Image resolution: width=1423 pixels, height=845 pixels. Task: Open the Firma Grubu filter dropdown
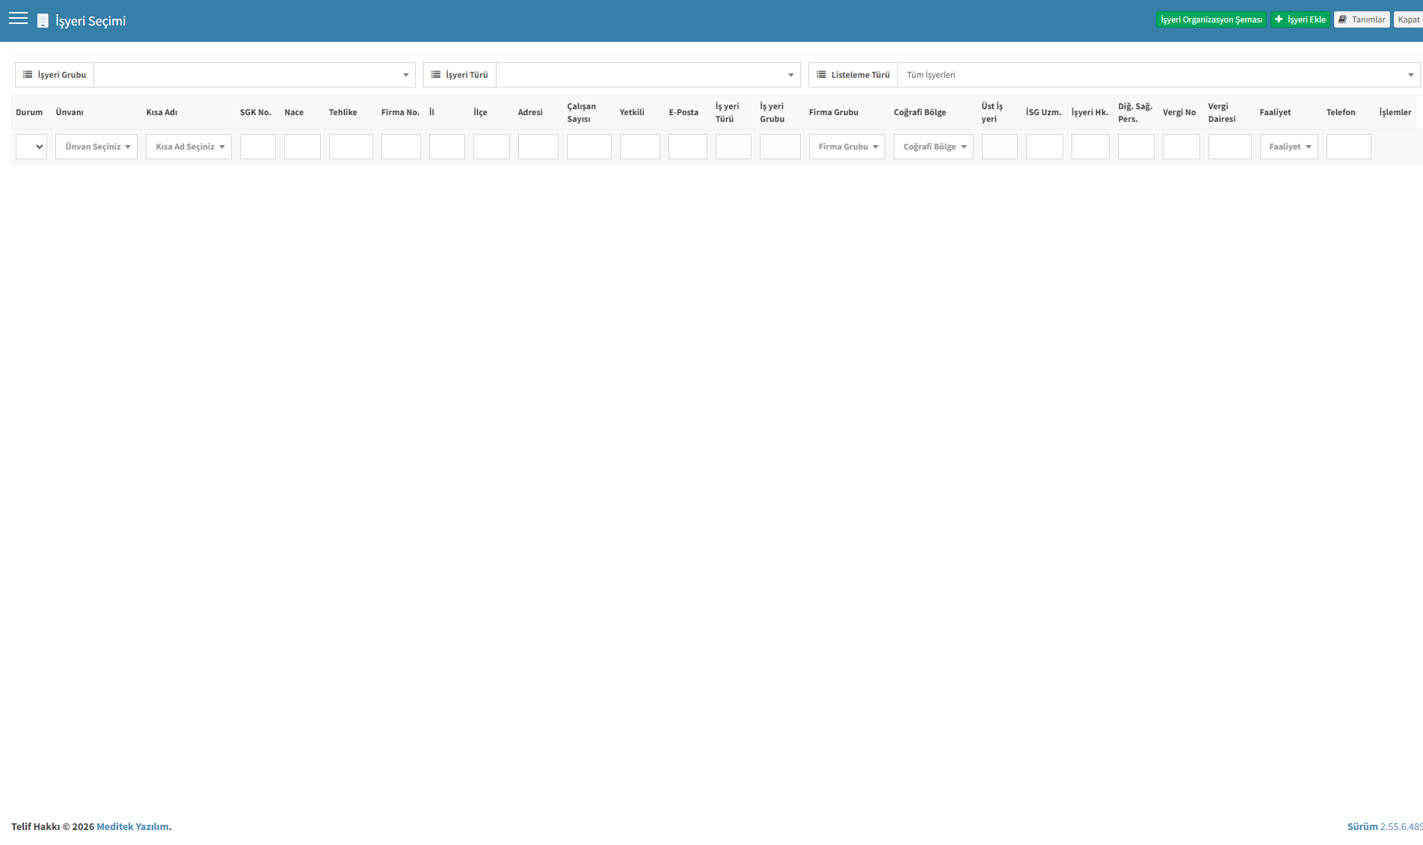click(847, 147)
